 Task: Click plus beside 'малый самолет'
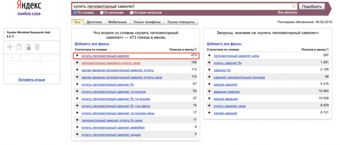209,84
